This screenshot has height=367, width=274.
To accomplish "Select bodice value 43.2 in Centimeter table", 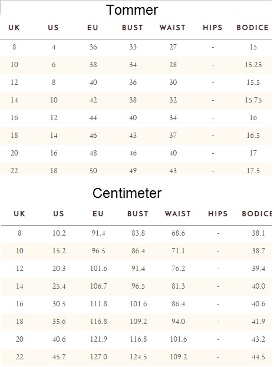I will pyautogui.click(x=258, y=339).
